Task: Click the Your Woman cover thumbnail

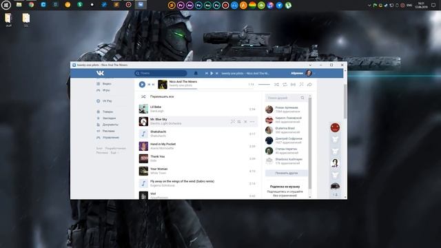Action: pos(143,171)
